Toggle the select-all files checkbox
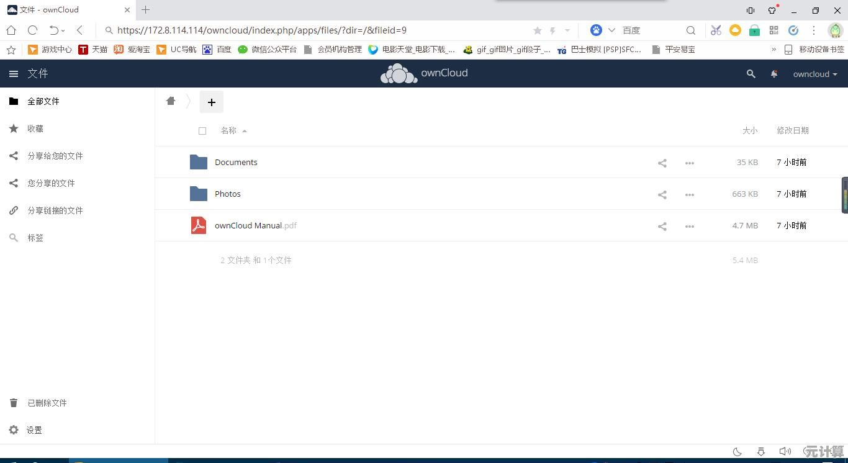 click(x=202, y=130)
